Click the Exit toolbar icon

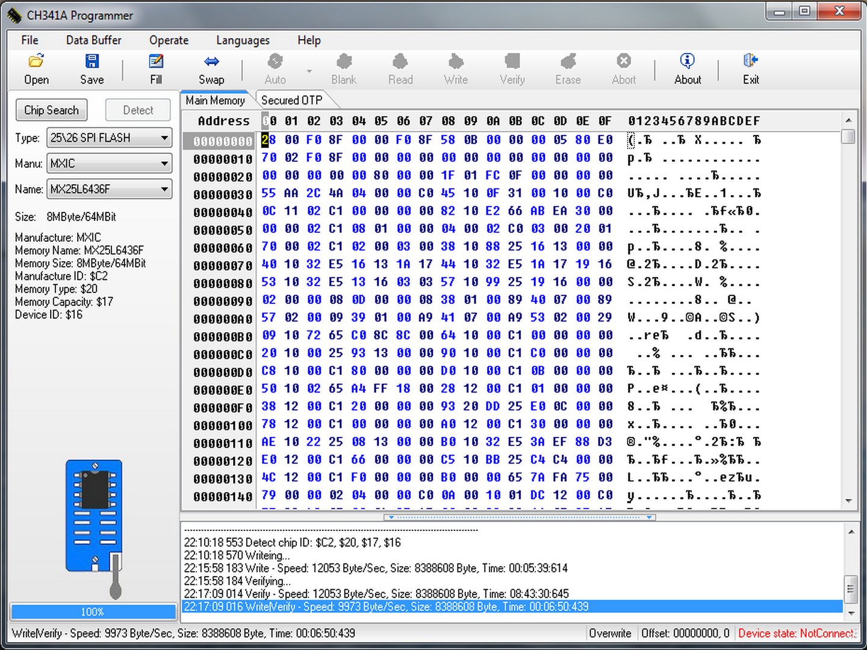750,62
